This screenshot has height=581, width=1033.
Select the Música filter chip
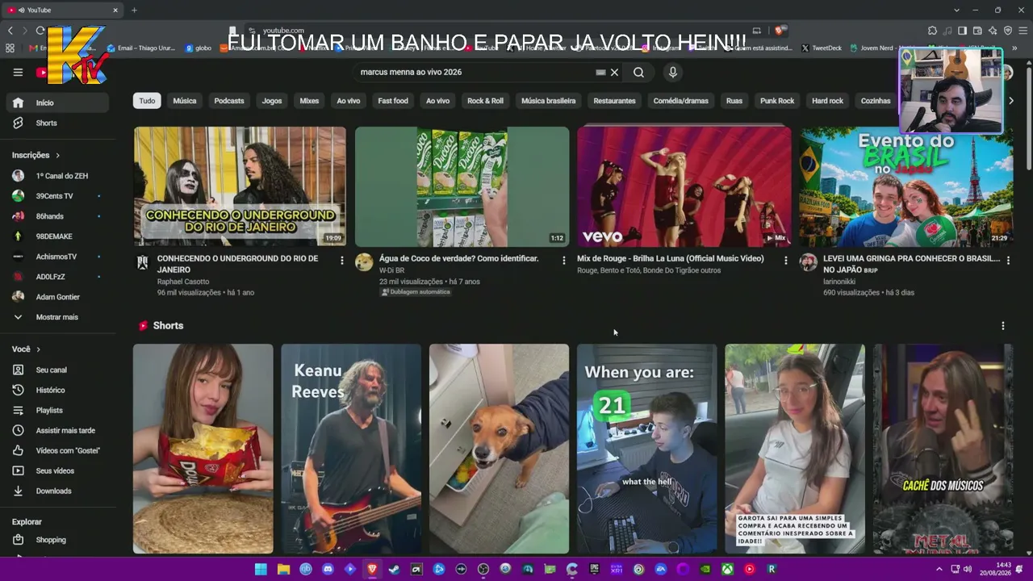(185, 101)
